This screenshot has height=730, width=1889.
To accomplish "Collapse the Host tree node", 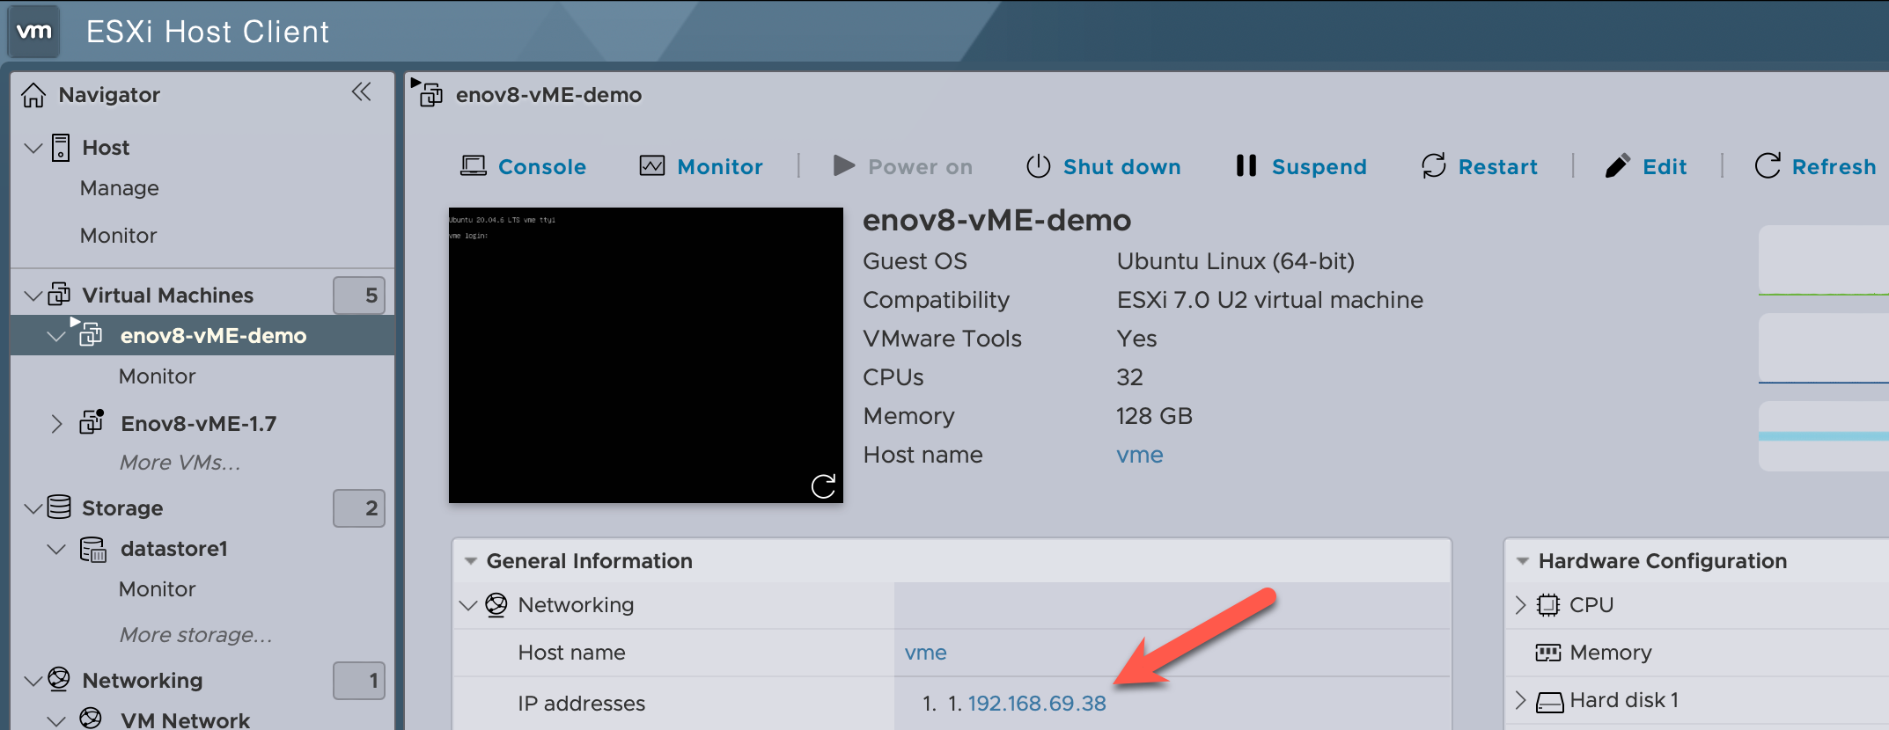I will [33, 148].
